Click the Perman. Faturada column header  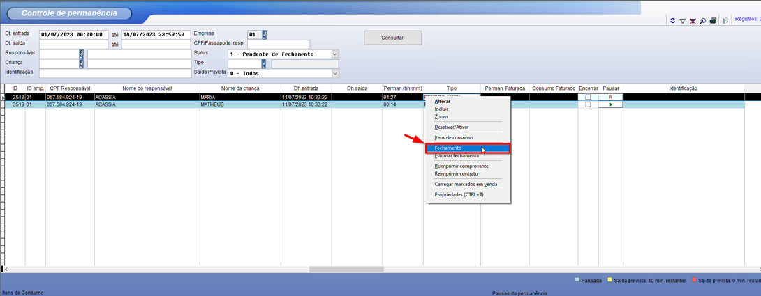coord(505,88)
